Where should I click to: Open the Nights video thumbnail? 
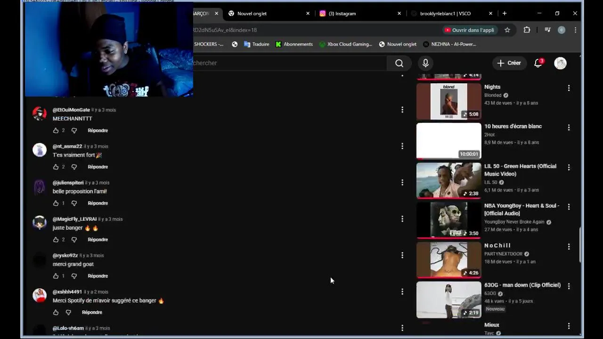click(x=449, y=101)
